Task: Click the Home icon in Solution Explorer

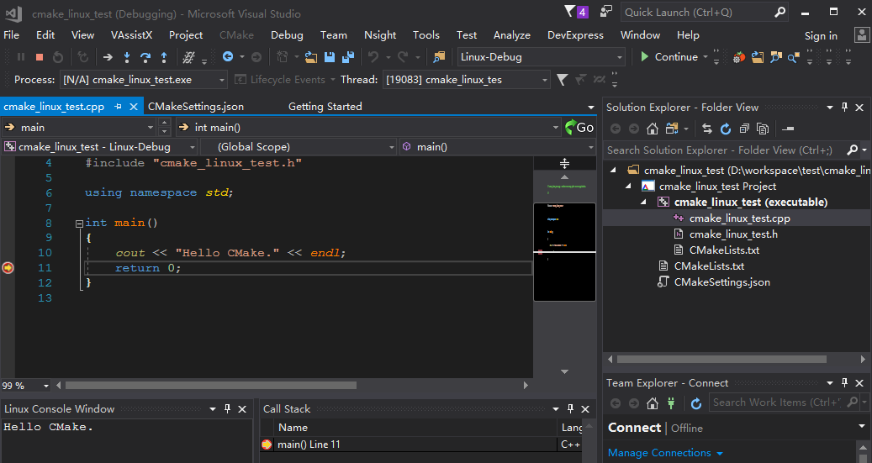Action: pos(653,129)
